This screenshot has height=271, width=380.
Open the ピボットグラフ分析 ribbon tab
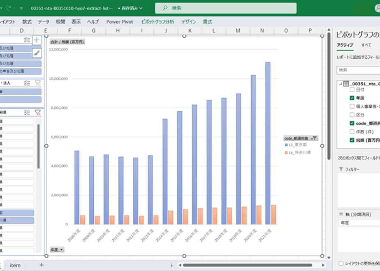pyautogui.click(x=158, y=22)
